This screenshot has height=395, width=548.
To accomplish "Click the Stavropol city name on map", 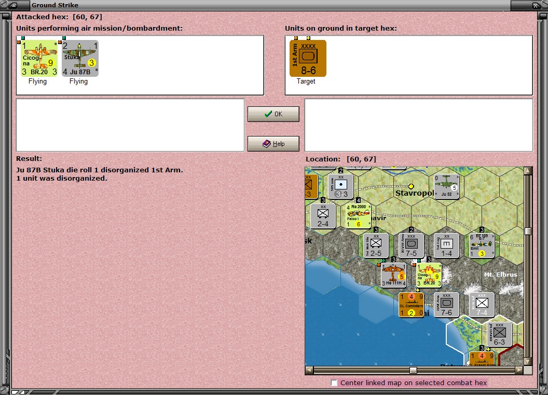I will [x=415, y=193].
